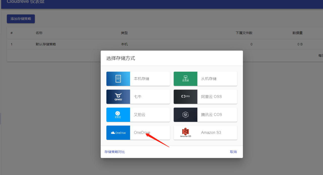The image size is (323, 175).
Task: Select the OneDrive cloud logo icon
Action: pos(118,132)
